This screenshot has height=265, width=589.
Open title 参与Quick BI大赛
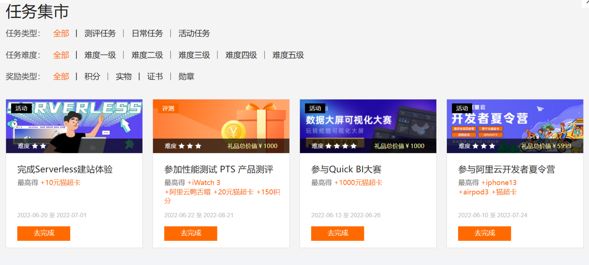346,169
